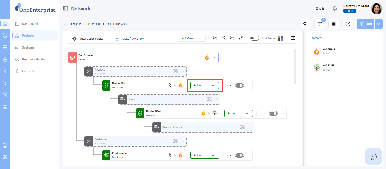Turn on Trace for ProductOut

click(273, 113)
